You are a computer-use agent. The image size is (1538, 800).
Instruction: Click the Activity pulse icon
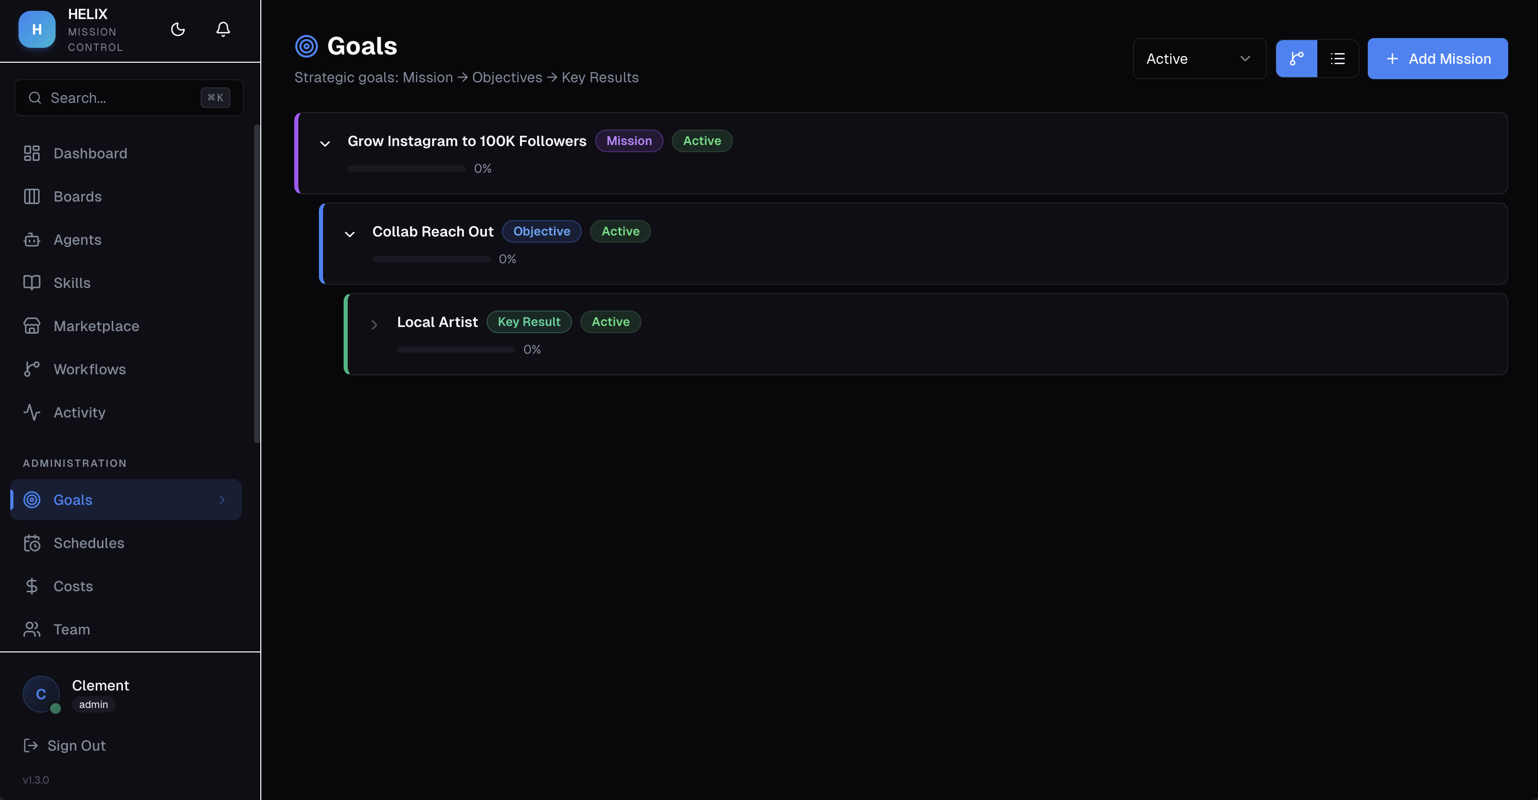[32, 412]
